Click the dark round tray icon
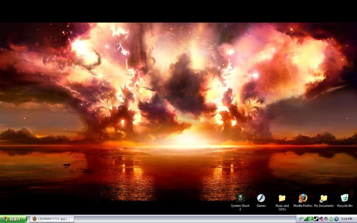Viewport: 357px width, 223px height. (326, 219)
